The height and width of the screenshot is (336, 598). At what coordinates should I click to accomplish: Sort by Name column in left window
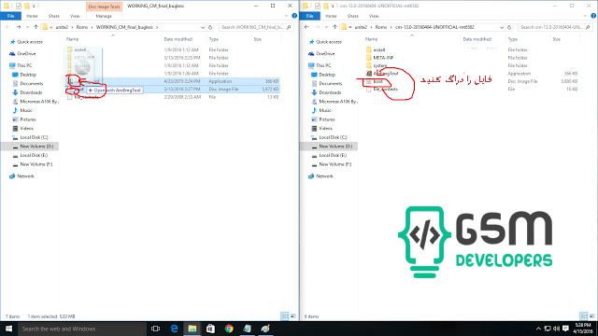click(73, 39)
